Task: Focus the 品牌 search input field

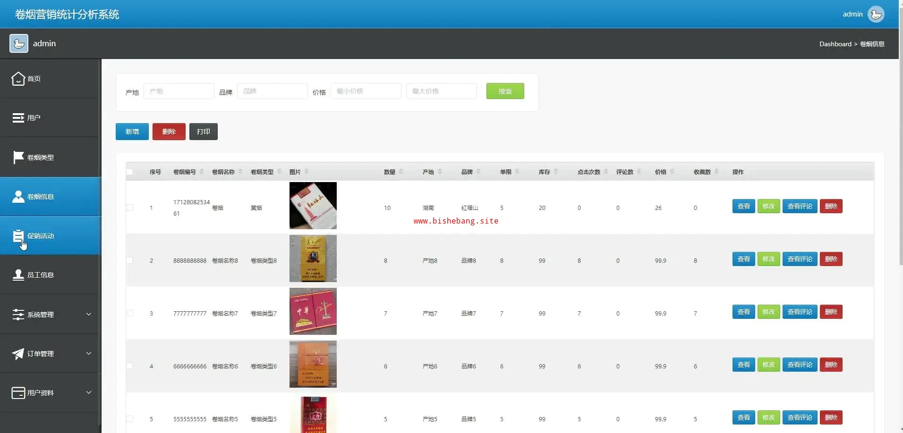Action: point(273,91)
